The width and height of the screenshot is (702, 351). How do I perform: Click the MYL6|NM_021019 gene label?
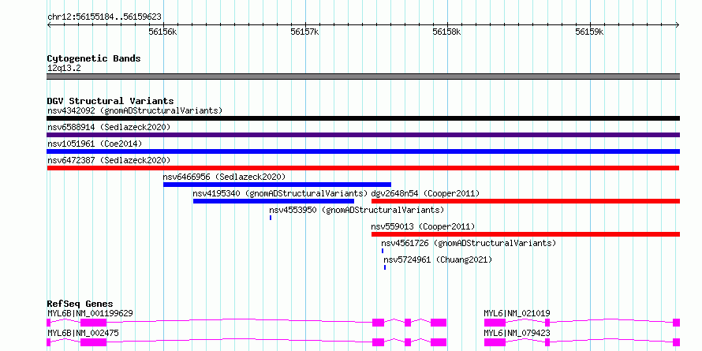(x=517, y=313)
